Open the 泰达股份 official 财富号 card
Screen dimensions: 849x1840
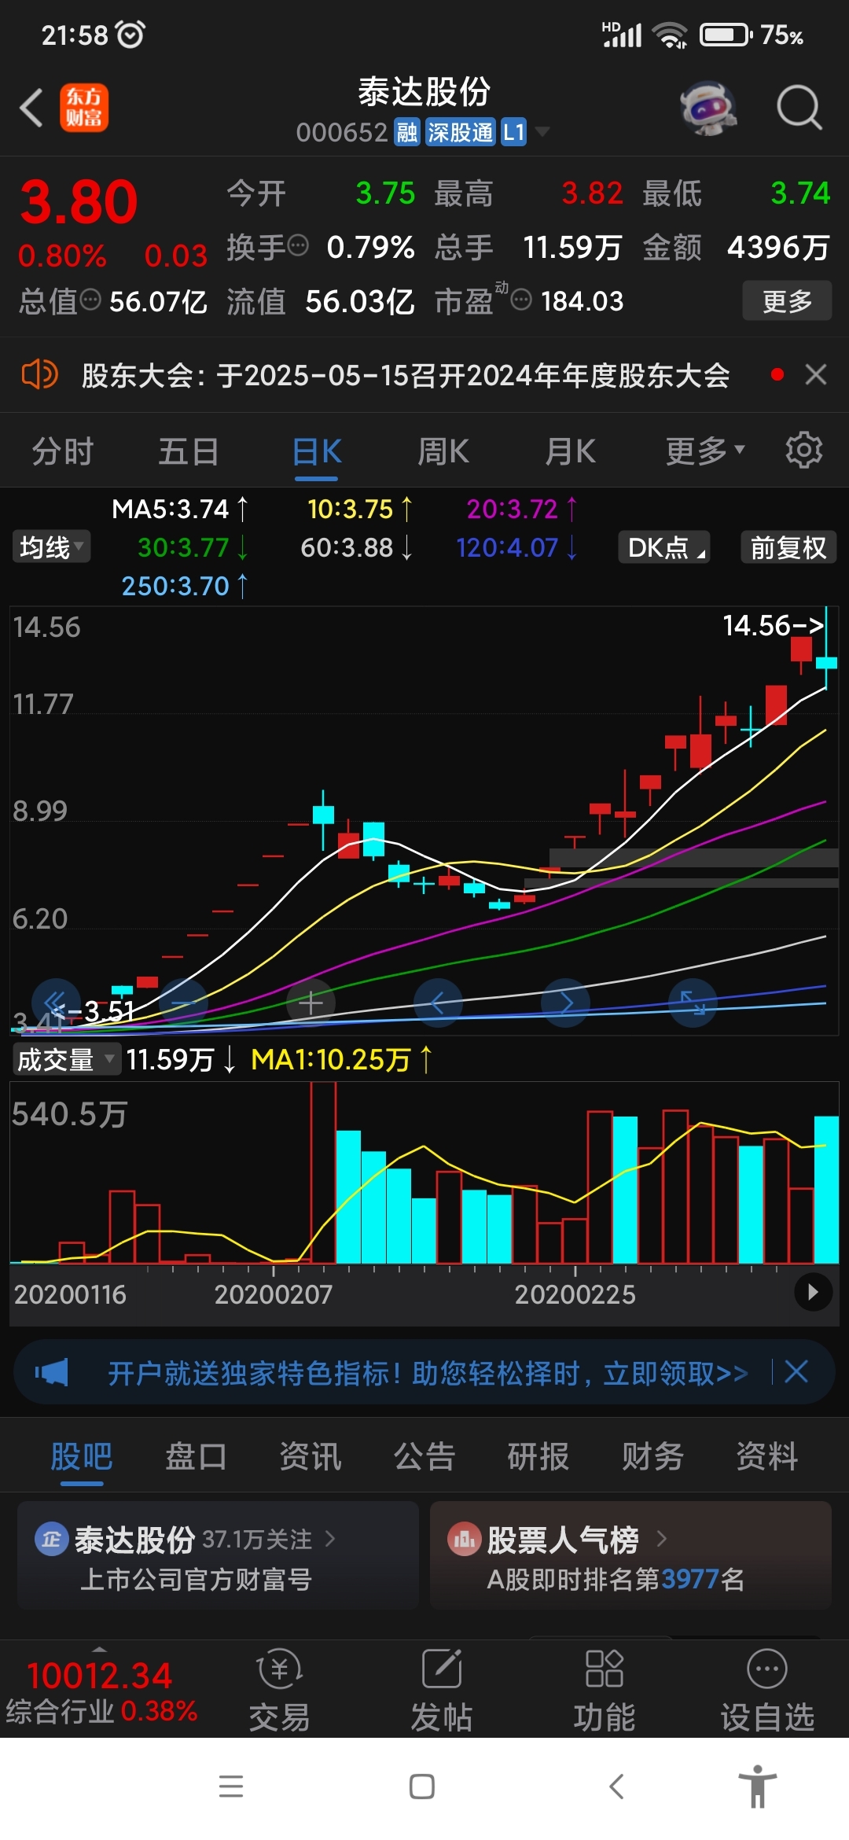218,1555
